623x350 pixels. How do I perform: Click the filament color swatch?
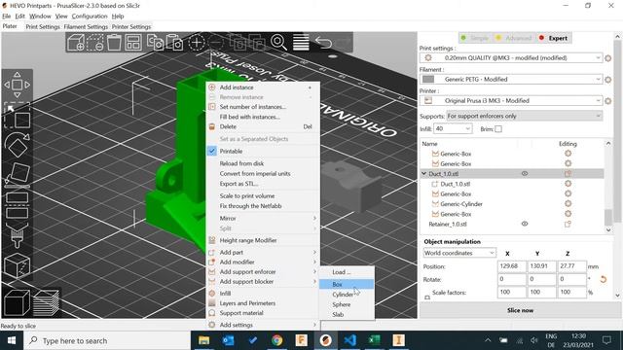(428, 80)
